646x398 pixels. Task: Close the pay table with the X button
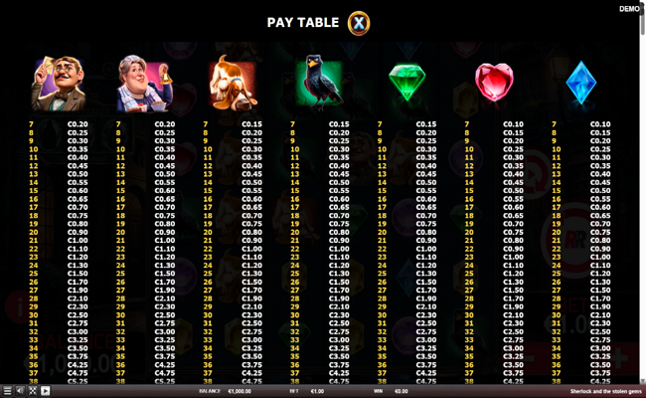tap(359, 23)
